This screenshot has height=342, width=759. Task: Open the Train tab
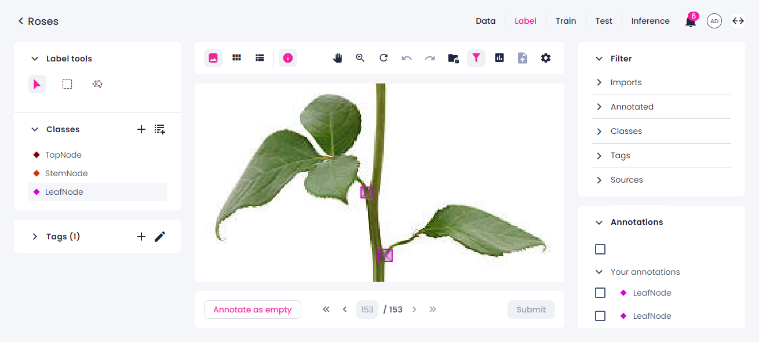[x=566, y=21]
